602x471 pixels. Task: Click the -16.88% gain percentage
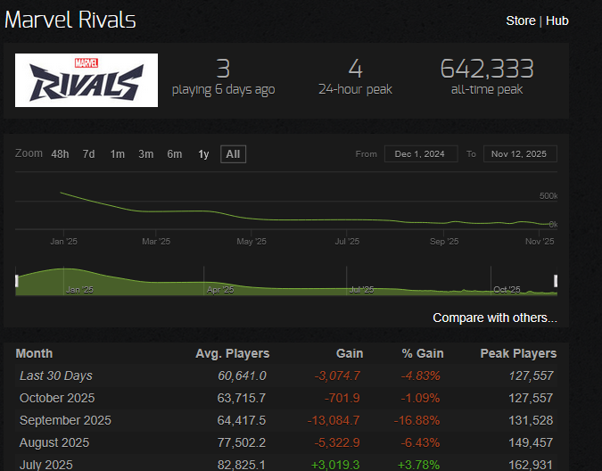[416, 420]
